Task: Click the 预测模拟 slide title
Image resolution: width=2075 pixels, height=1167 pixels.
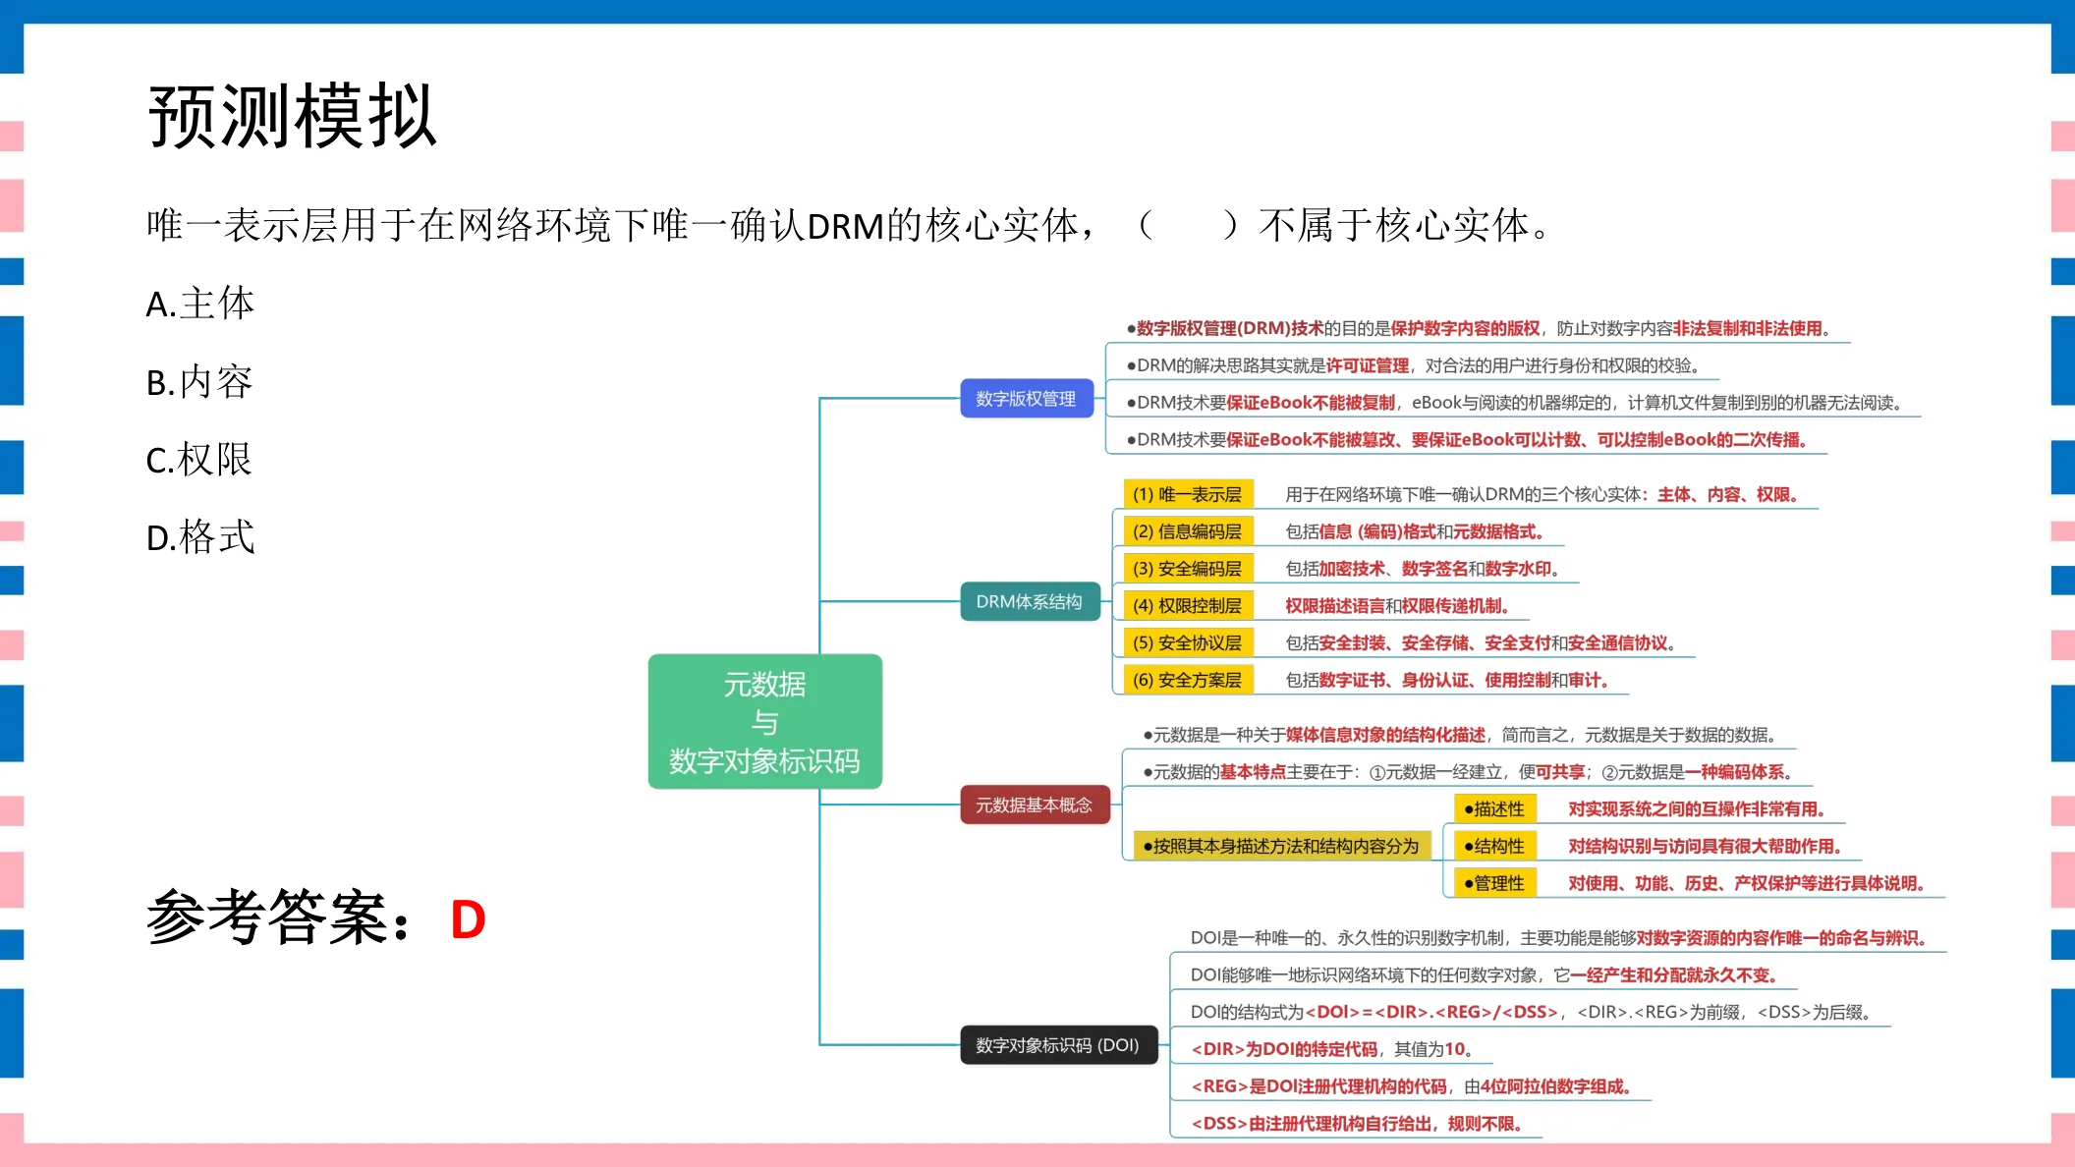Action: click(x=292, y=116)
